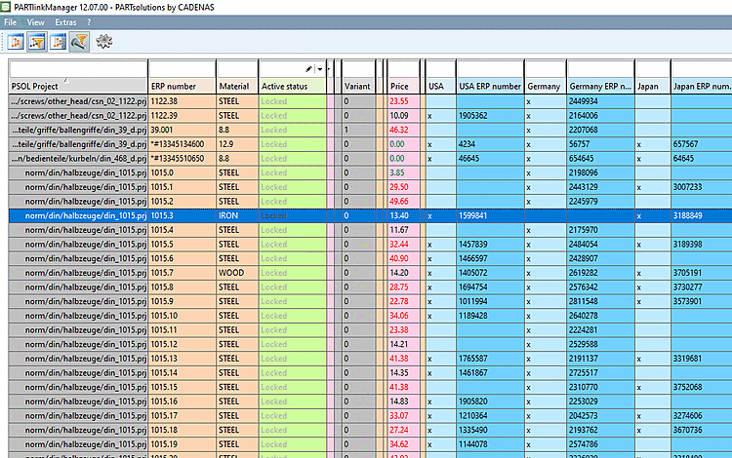This screenshot has width=732, height=458.
Task: Click the Germany x cell in row 1122.38
Action: point(529,100)
